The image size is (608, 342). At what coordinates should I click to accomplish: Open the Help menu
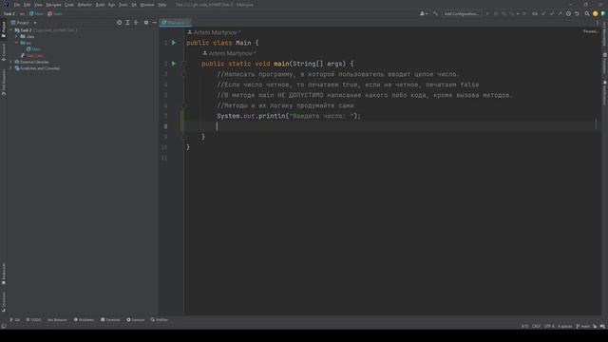[162, 5]
